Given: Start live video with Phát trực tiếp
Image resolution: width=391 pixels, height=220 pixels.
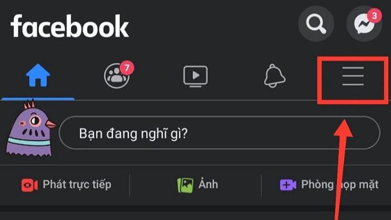Looking at the screenshot, I should point(66,185).
